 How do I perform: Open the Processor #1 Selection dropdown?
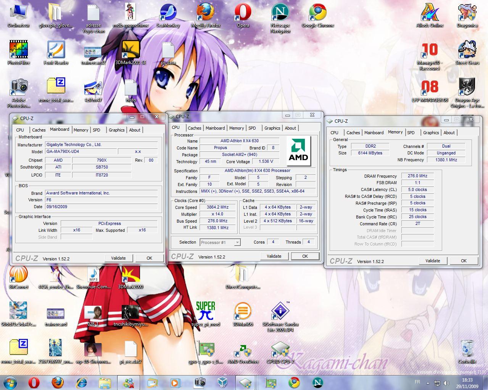[220, 242]
